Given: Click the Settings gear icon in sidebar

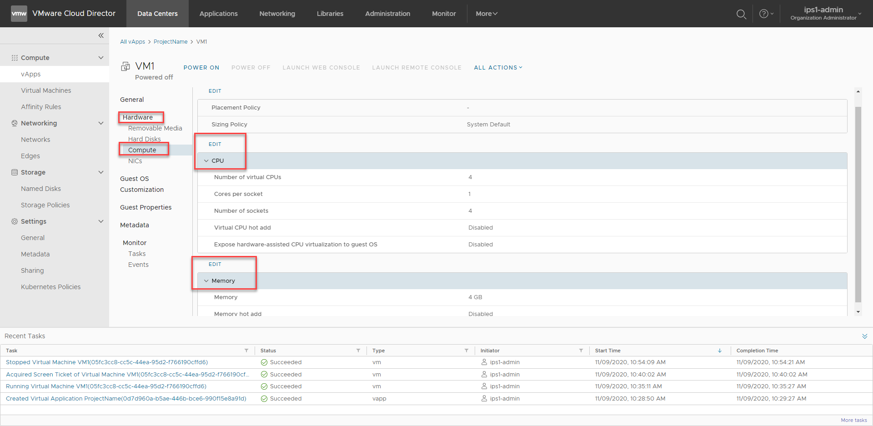Looking at the screenshot, I should coord(15,221).
